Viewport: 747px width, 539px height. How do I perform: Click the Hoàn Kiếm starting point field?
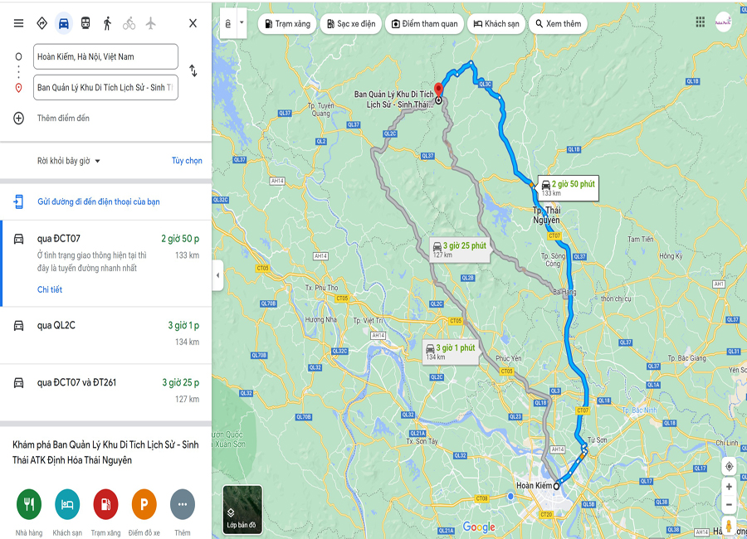105,56
